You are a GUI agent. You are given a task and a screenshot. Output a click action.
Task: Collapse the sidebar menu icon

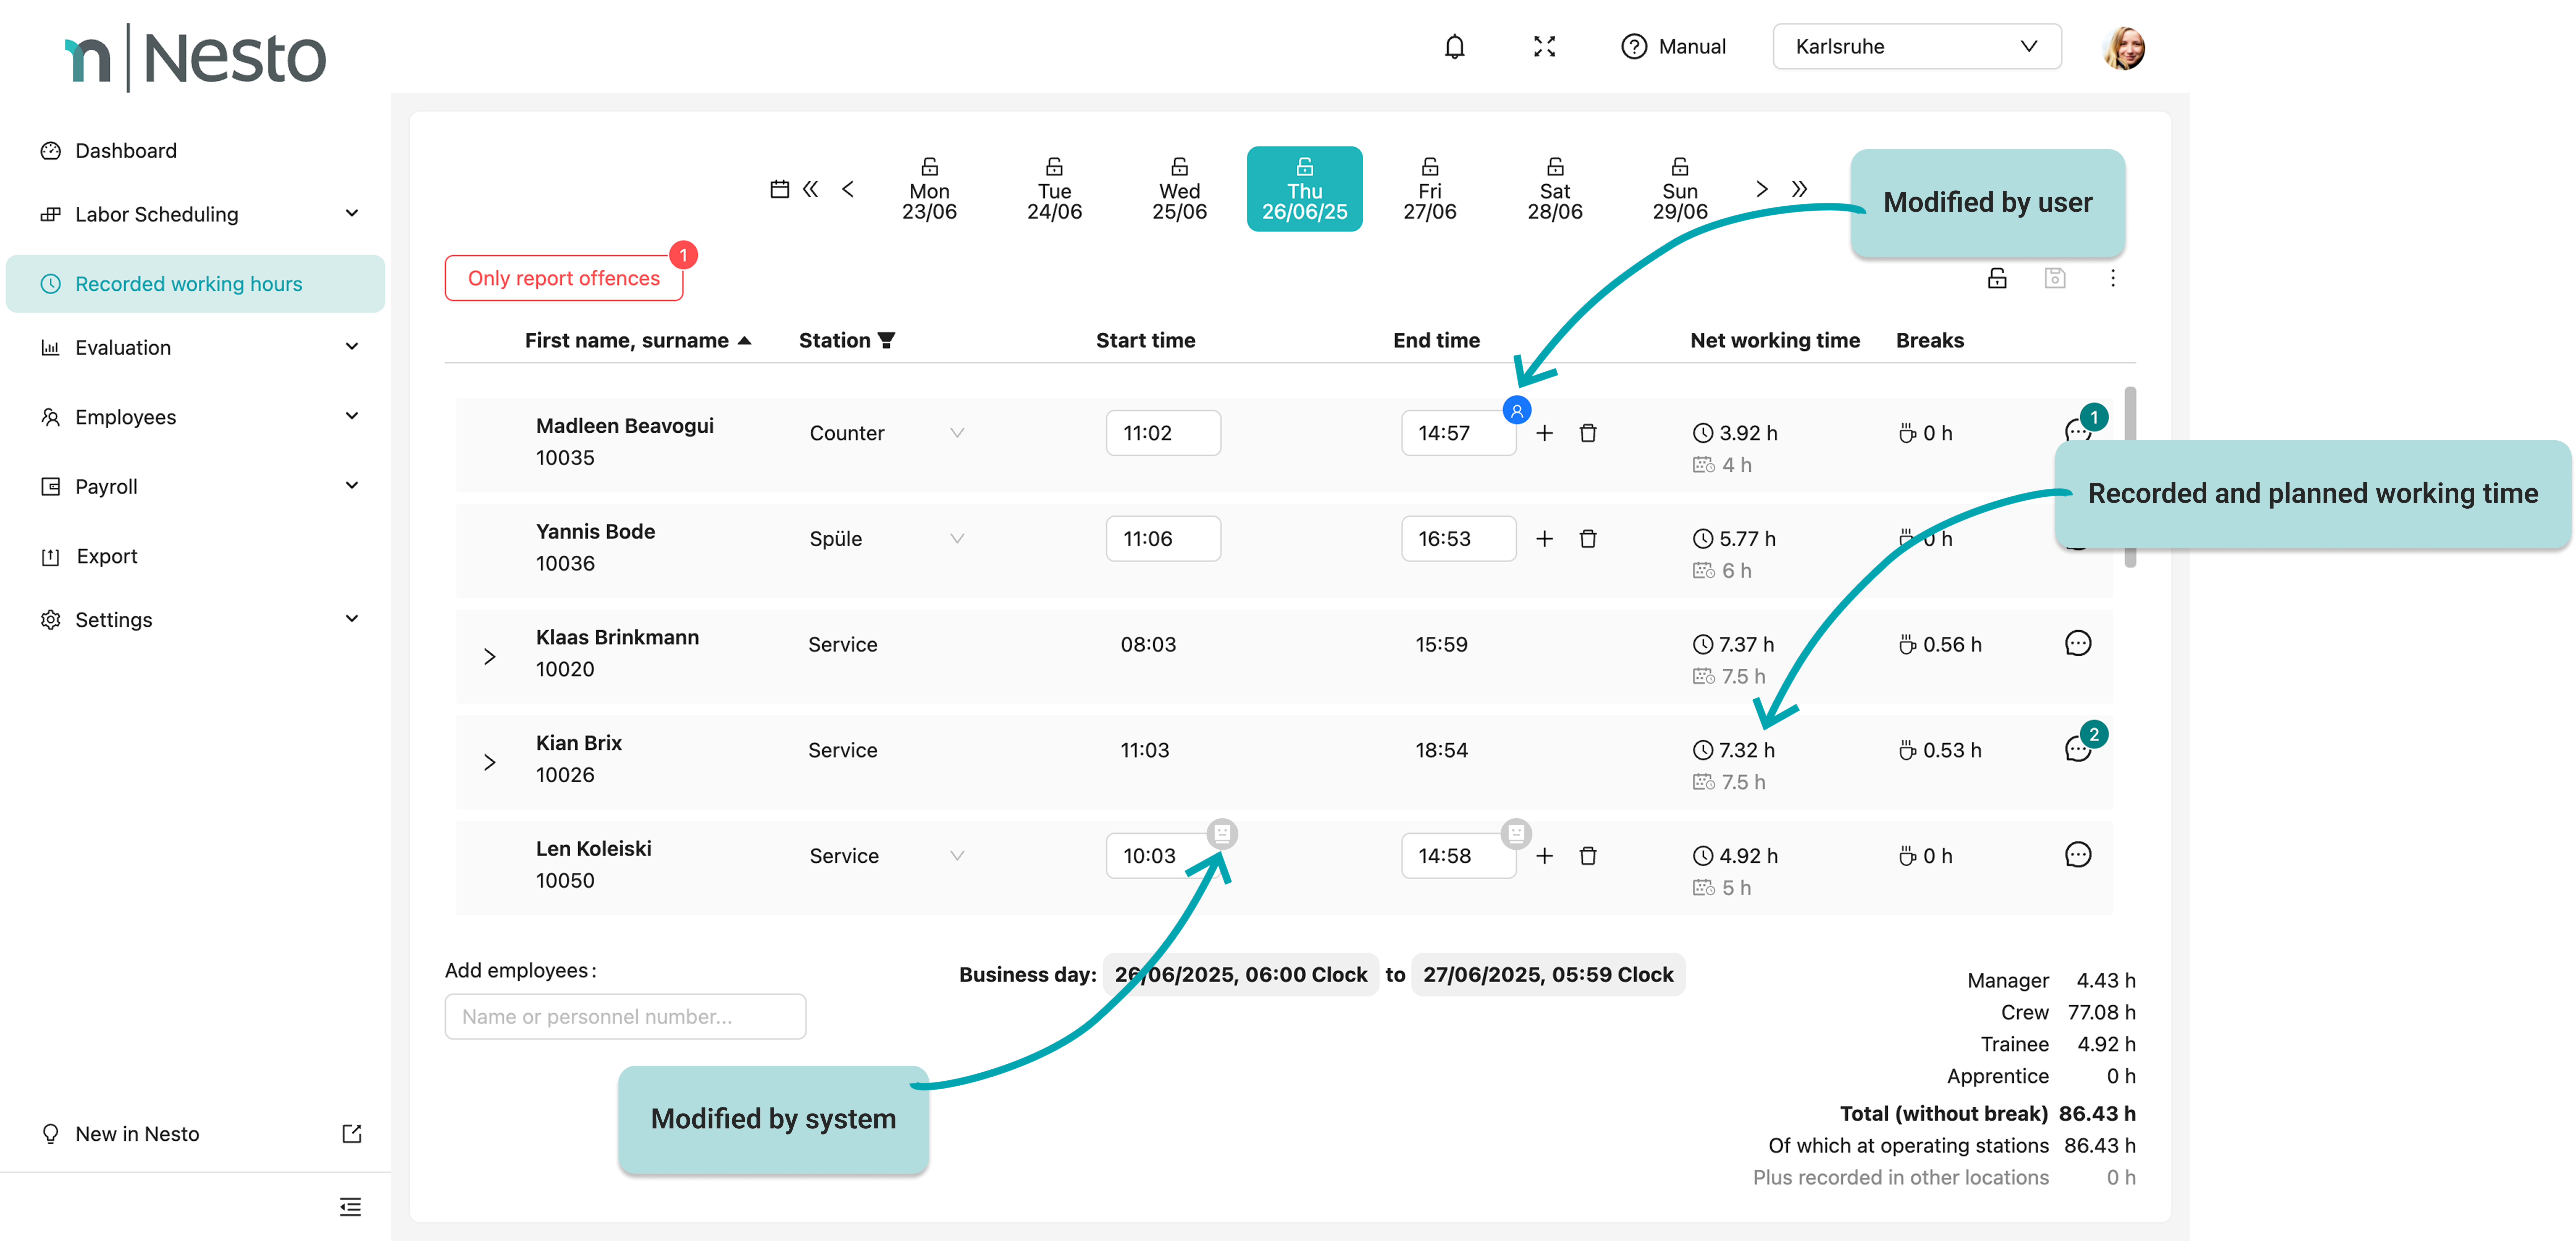click(x=350, y=1207)
